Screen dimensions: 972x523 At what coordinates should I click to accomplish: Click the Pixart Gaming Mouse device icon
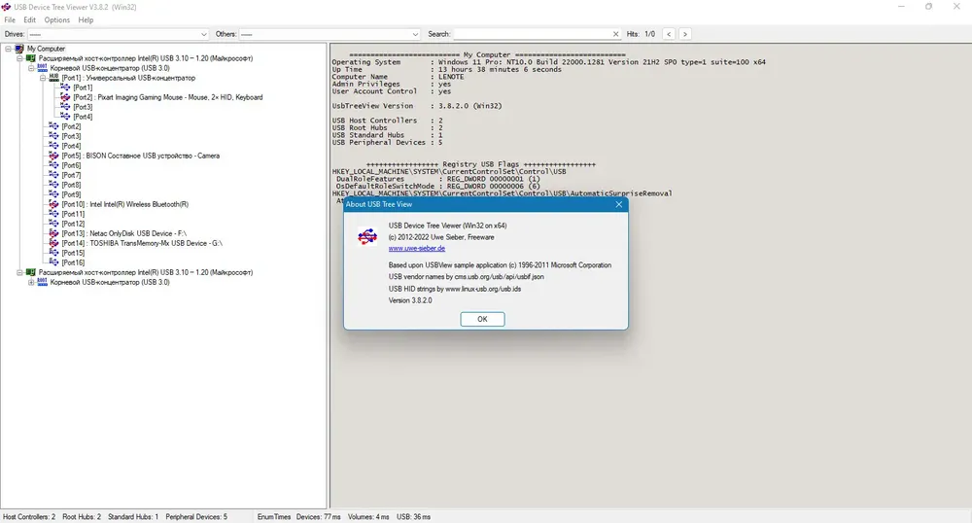[65, 97]
